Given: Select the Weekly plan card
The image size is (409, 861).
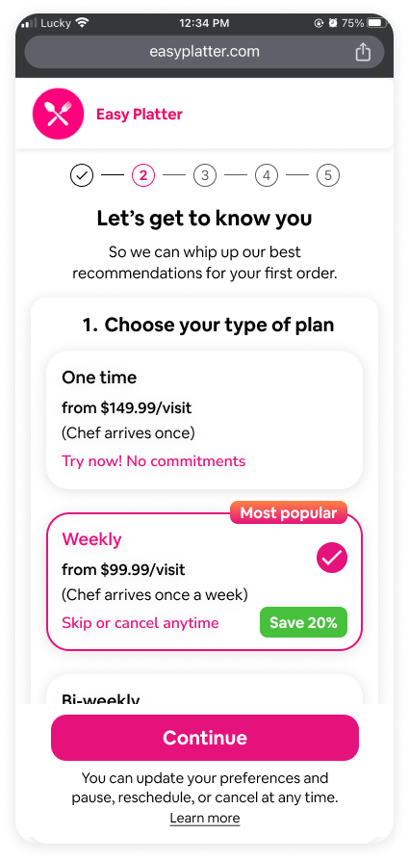Looking at the screenshot, I should click(204, 582).
